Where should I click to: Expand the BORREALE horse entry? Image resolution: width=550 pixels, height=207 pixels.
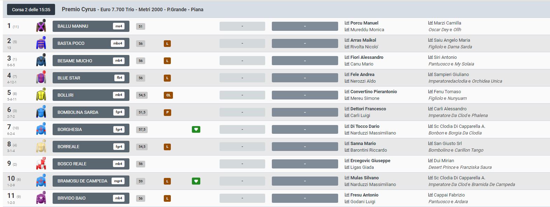point(91,147)
